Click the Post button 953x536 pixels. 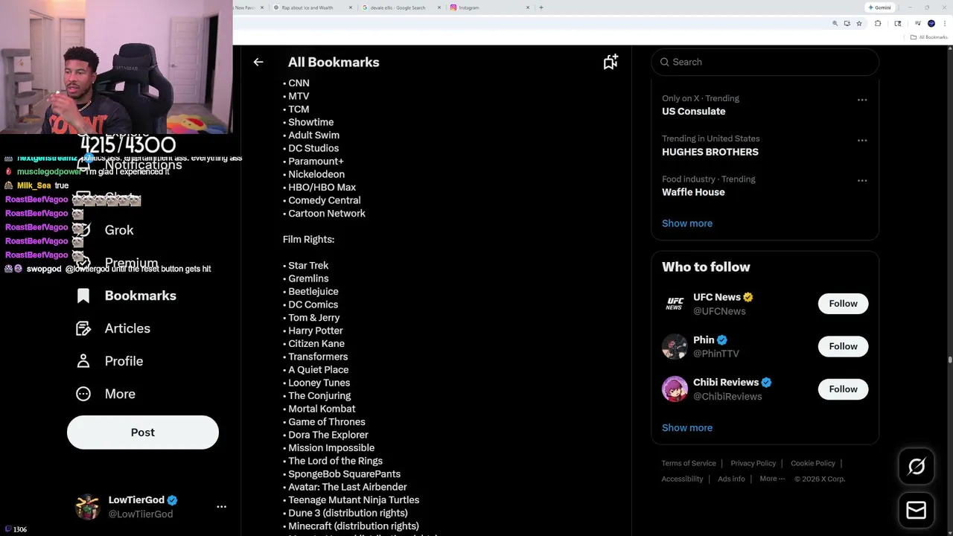click(143, 433)
